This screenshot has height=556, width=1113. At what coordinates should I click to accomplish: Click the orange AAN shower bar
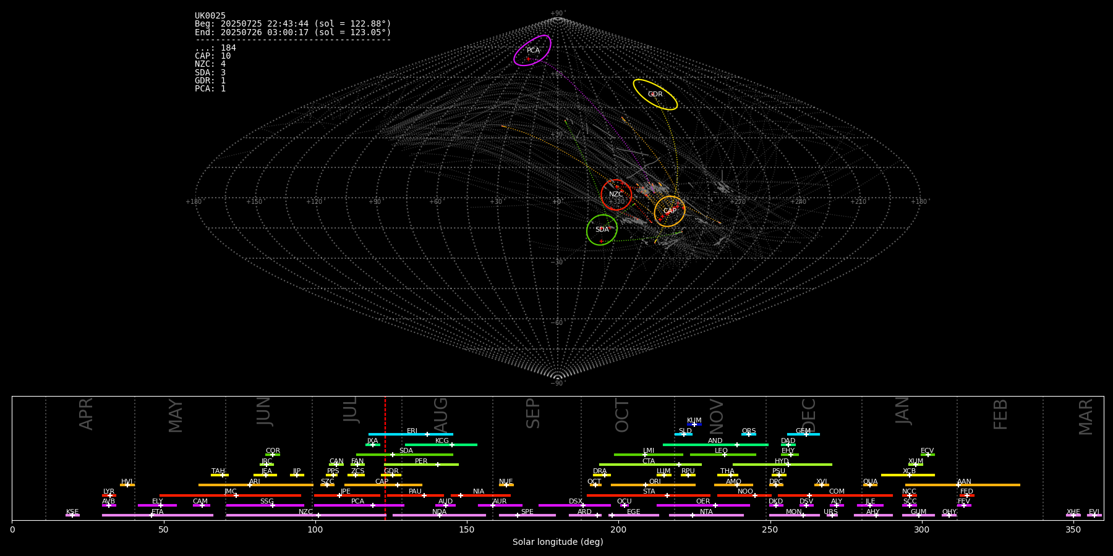coord(963,485)
